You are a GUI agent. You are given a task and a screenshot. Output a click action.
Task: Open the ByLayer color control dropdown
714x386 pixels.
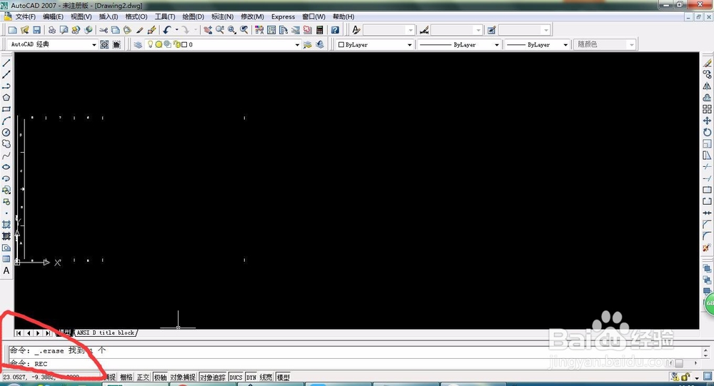coord(409,45)
